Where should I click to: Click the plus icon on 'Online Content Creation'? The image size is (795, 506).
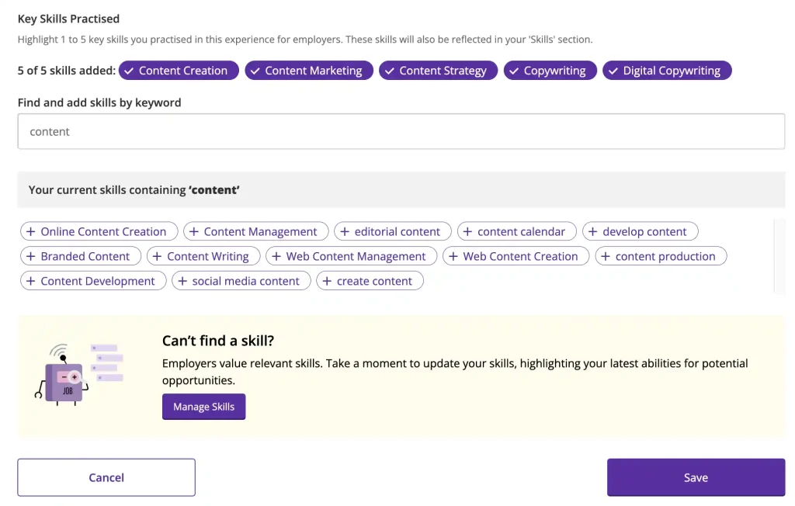29,230
